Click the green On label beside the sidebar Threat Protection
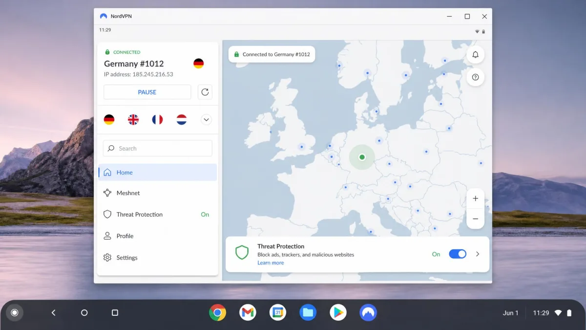586x330 pixels. (x=205, y=215)
